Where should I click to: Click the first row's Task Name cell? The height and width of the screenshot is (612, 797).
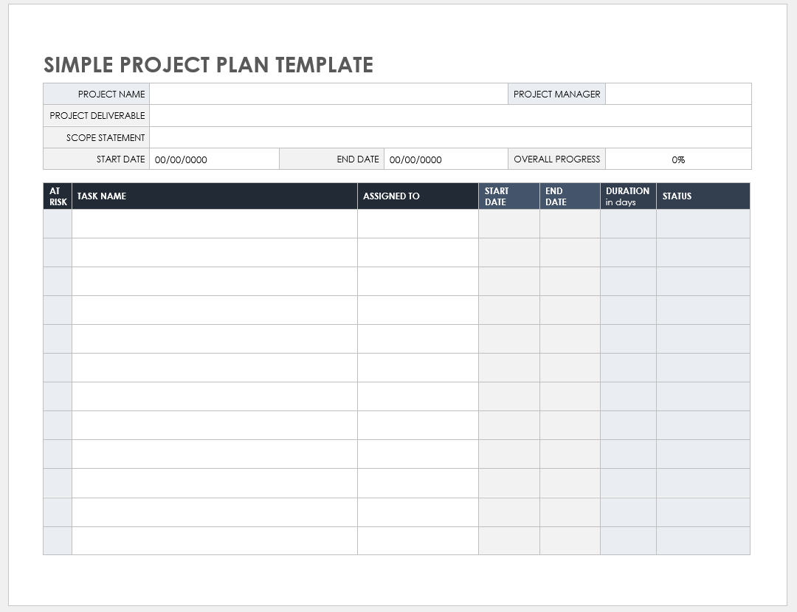point(214,224)
